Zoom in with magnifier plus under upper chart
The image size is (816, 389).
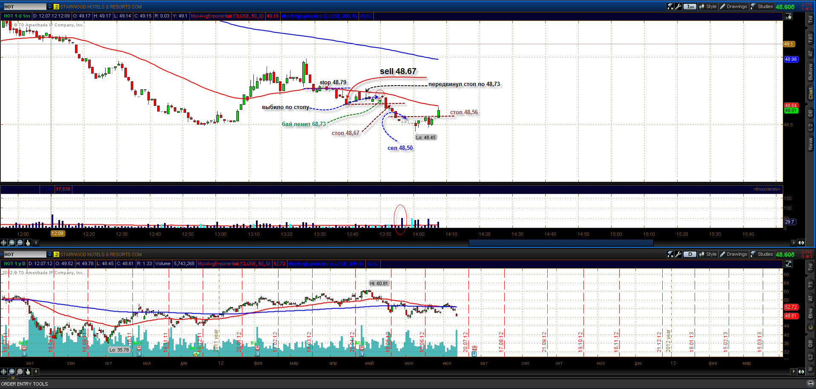tap(12, 243)
